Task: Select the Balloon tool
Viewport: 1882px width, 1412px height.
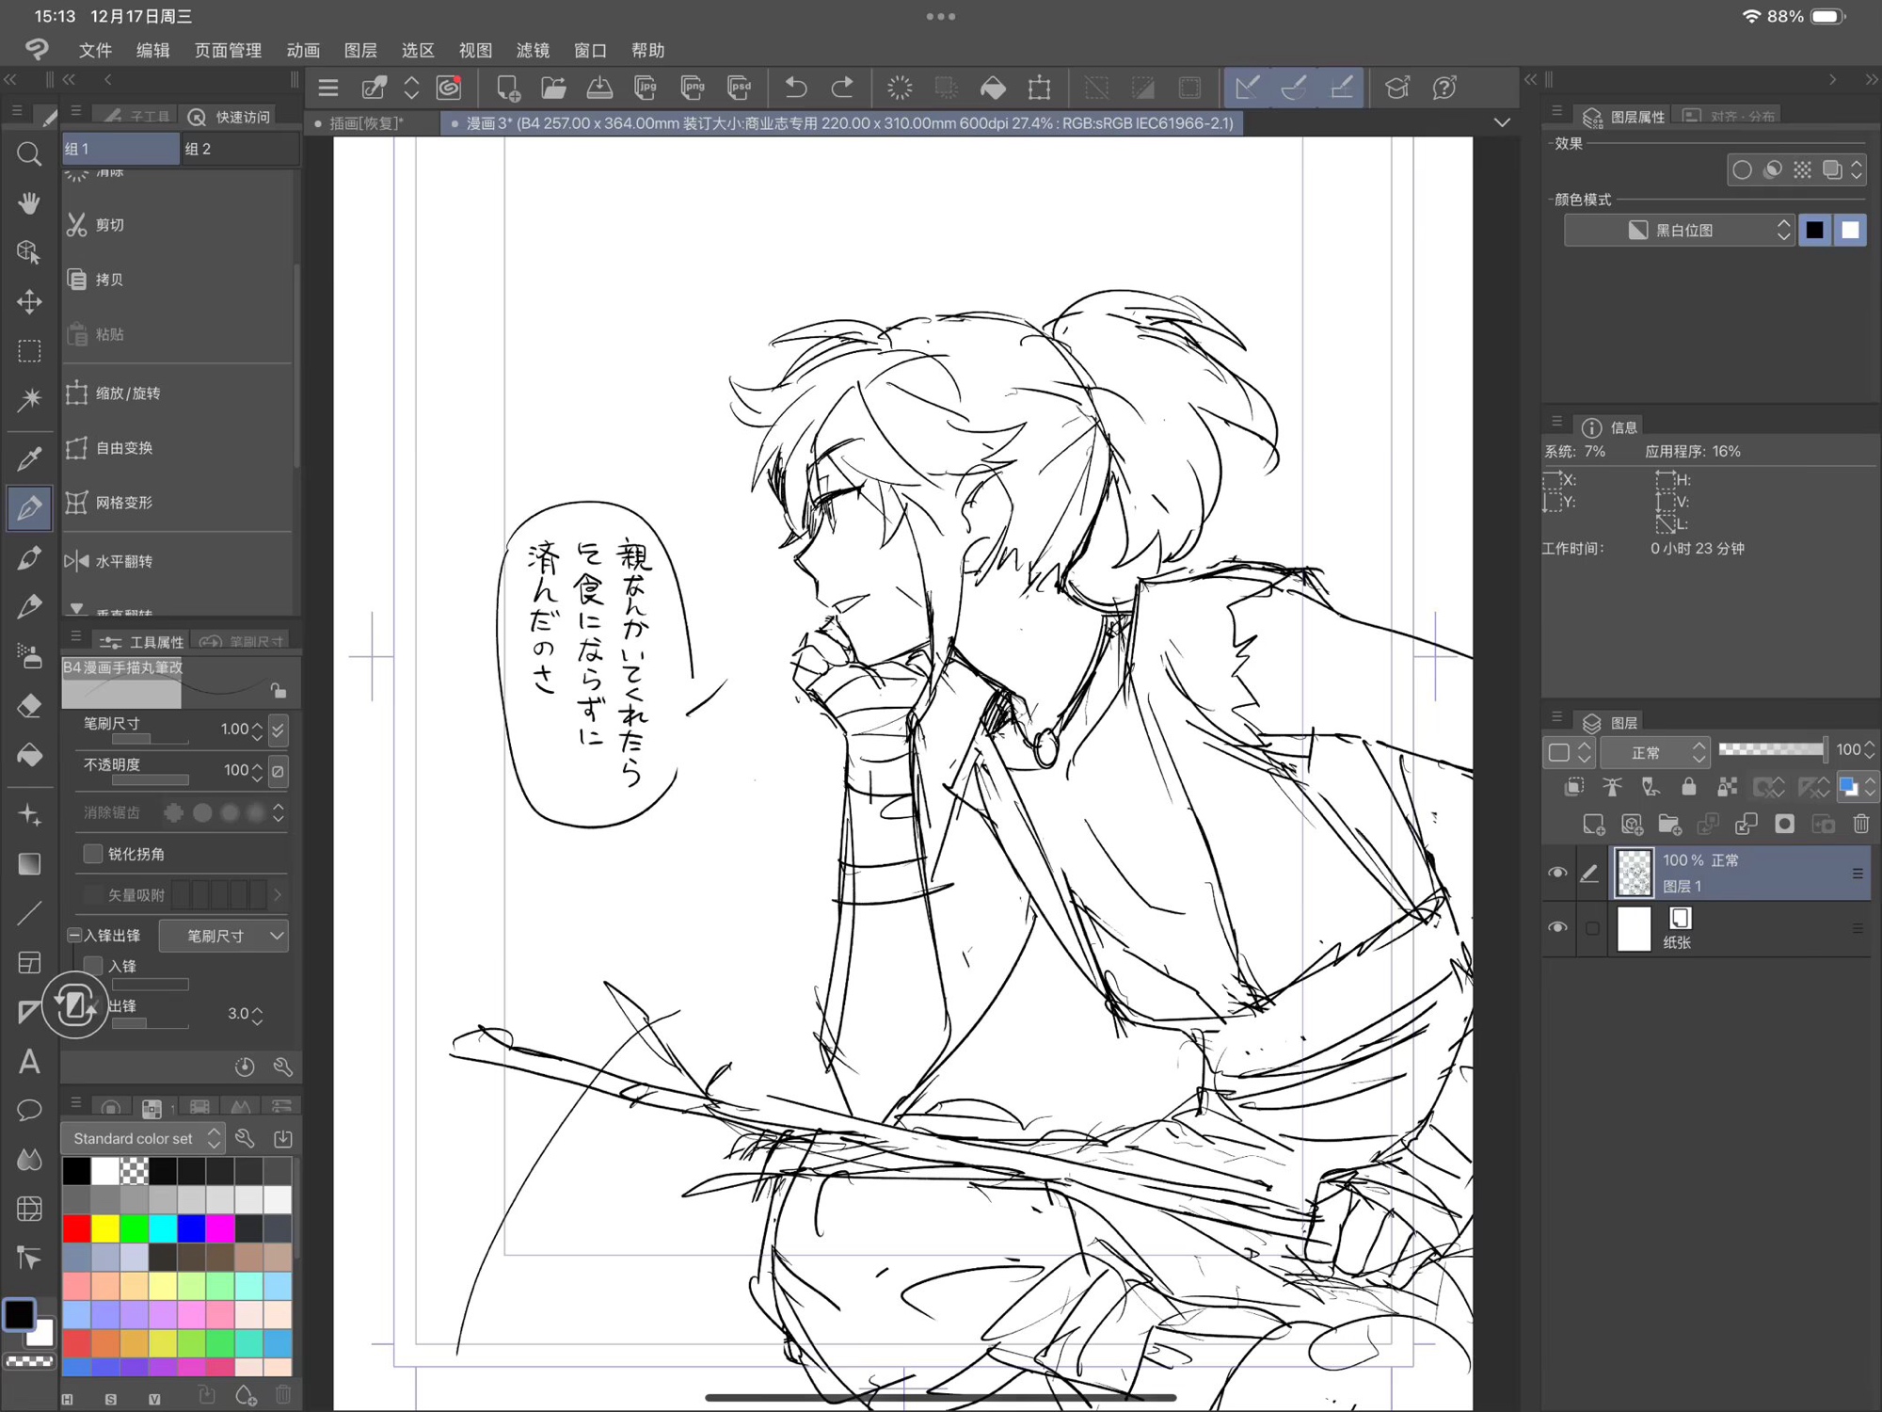Action: (x=29, y=1111)
